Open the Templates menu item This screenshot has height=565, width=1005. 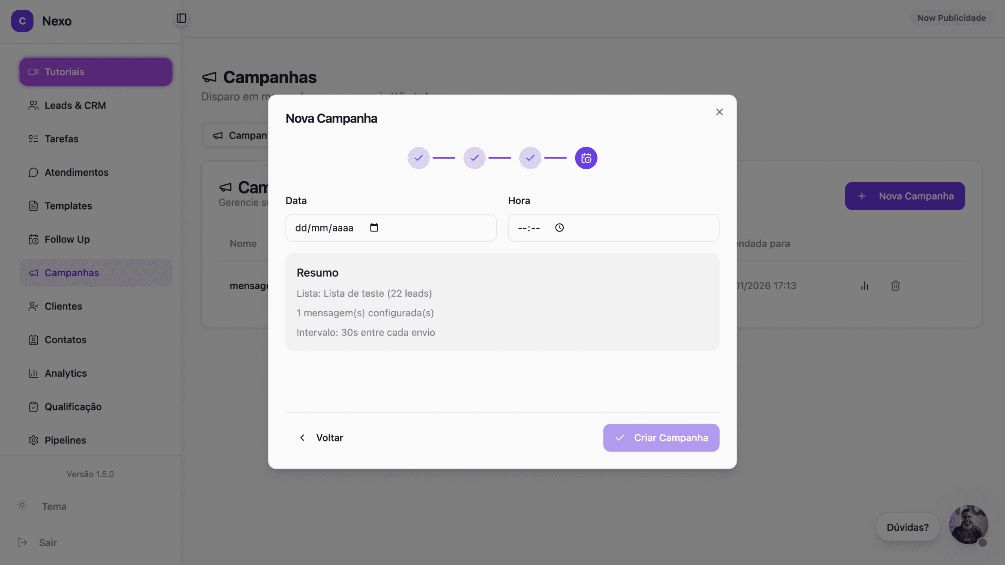68,206
